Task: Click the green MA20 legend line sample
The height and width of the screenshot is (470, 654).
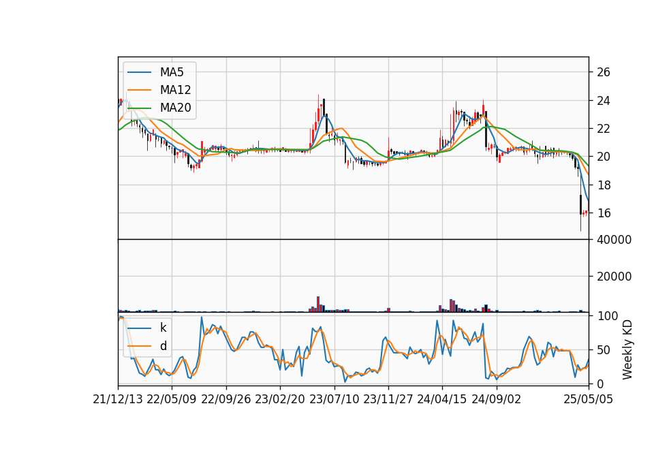Action: (x=139, y=108)
